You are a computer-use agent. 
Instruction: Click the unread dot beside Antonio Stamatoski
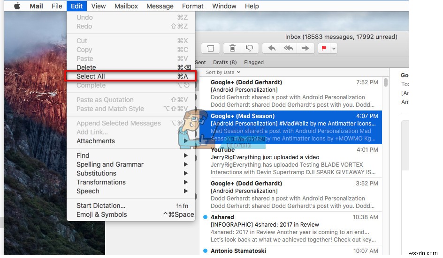pyautogui.click(x=206, y=251)
